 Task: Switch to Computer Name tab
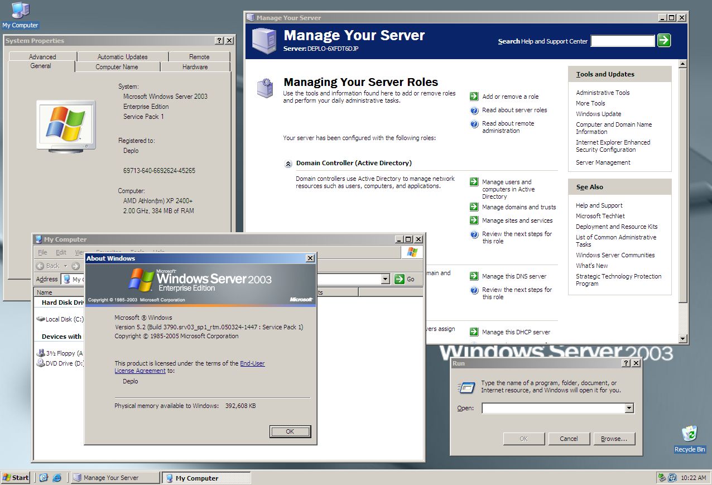click(117, 66)
